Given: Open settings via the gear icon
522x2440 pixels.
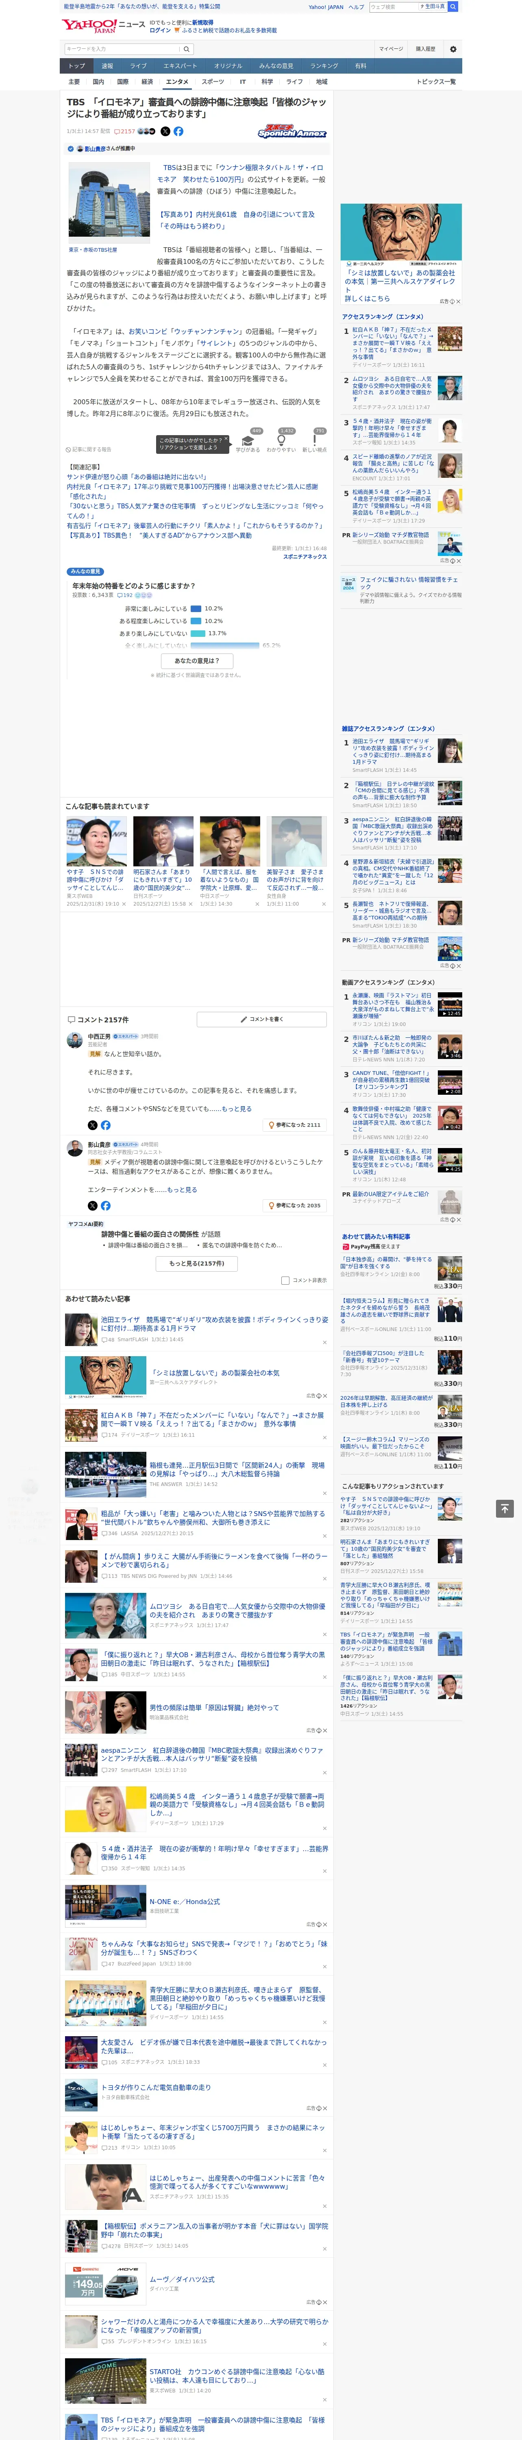Looking at the screenshot, I should coord(453,48).
